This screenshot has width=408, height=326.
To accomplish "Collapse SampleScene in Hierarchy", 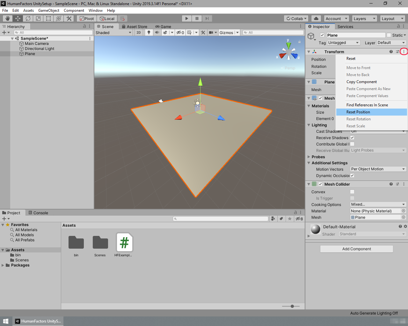I will coord(12,39).
